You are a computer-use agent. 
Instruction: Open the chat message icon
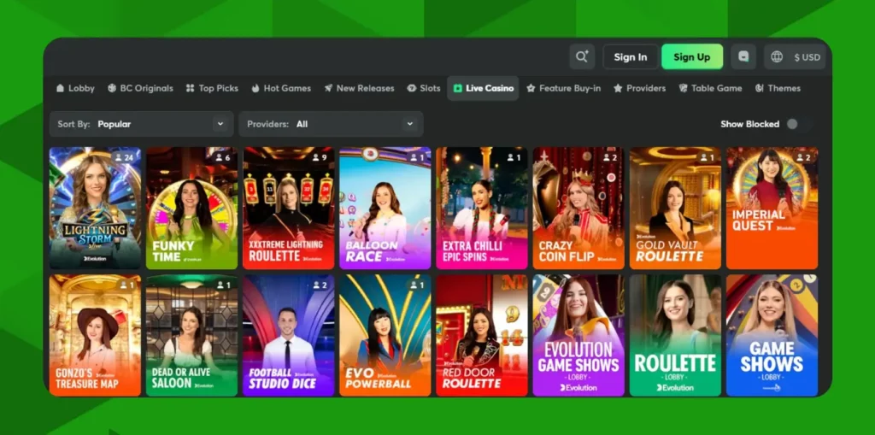tap(743, 57)
